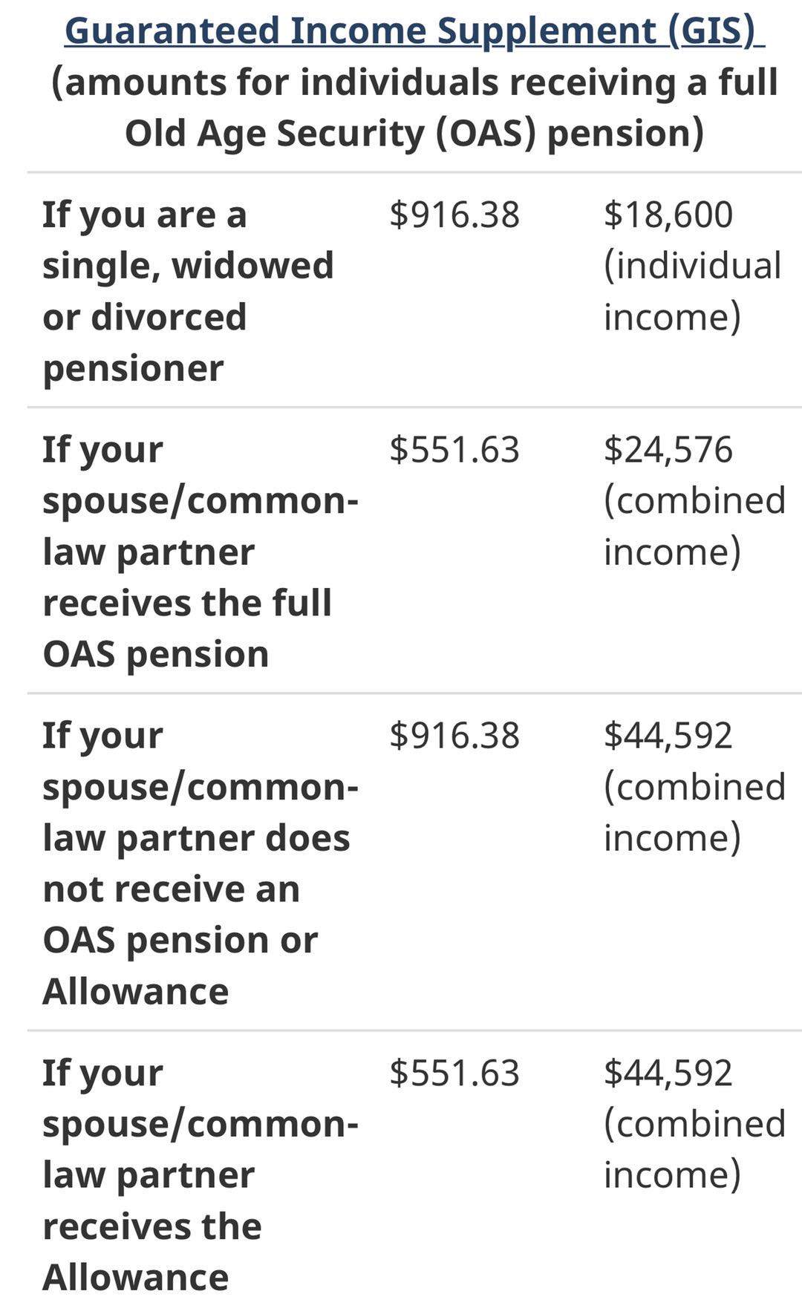802x1314 pixels.
Task: Click $916.38 in the no-OAS-pension spouse row
Action: (454, 736)
